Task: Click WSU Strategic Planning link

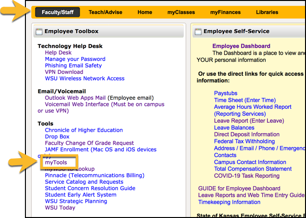Action: point(76,201)
